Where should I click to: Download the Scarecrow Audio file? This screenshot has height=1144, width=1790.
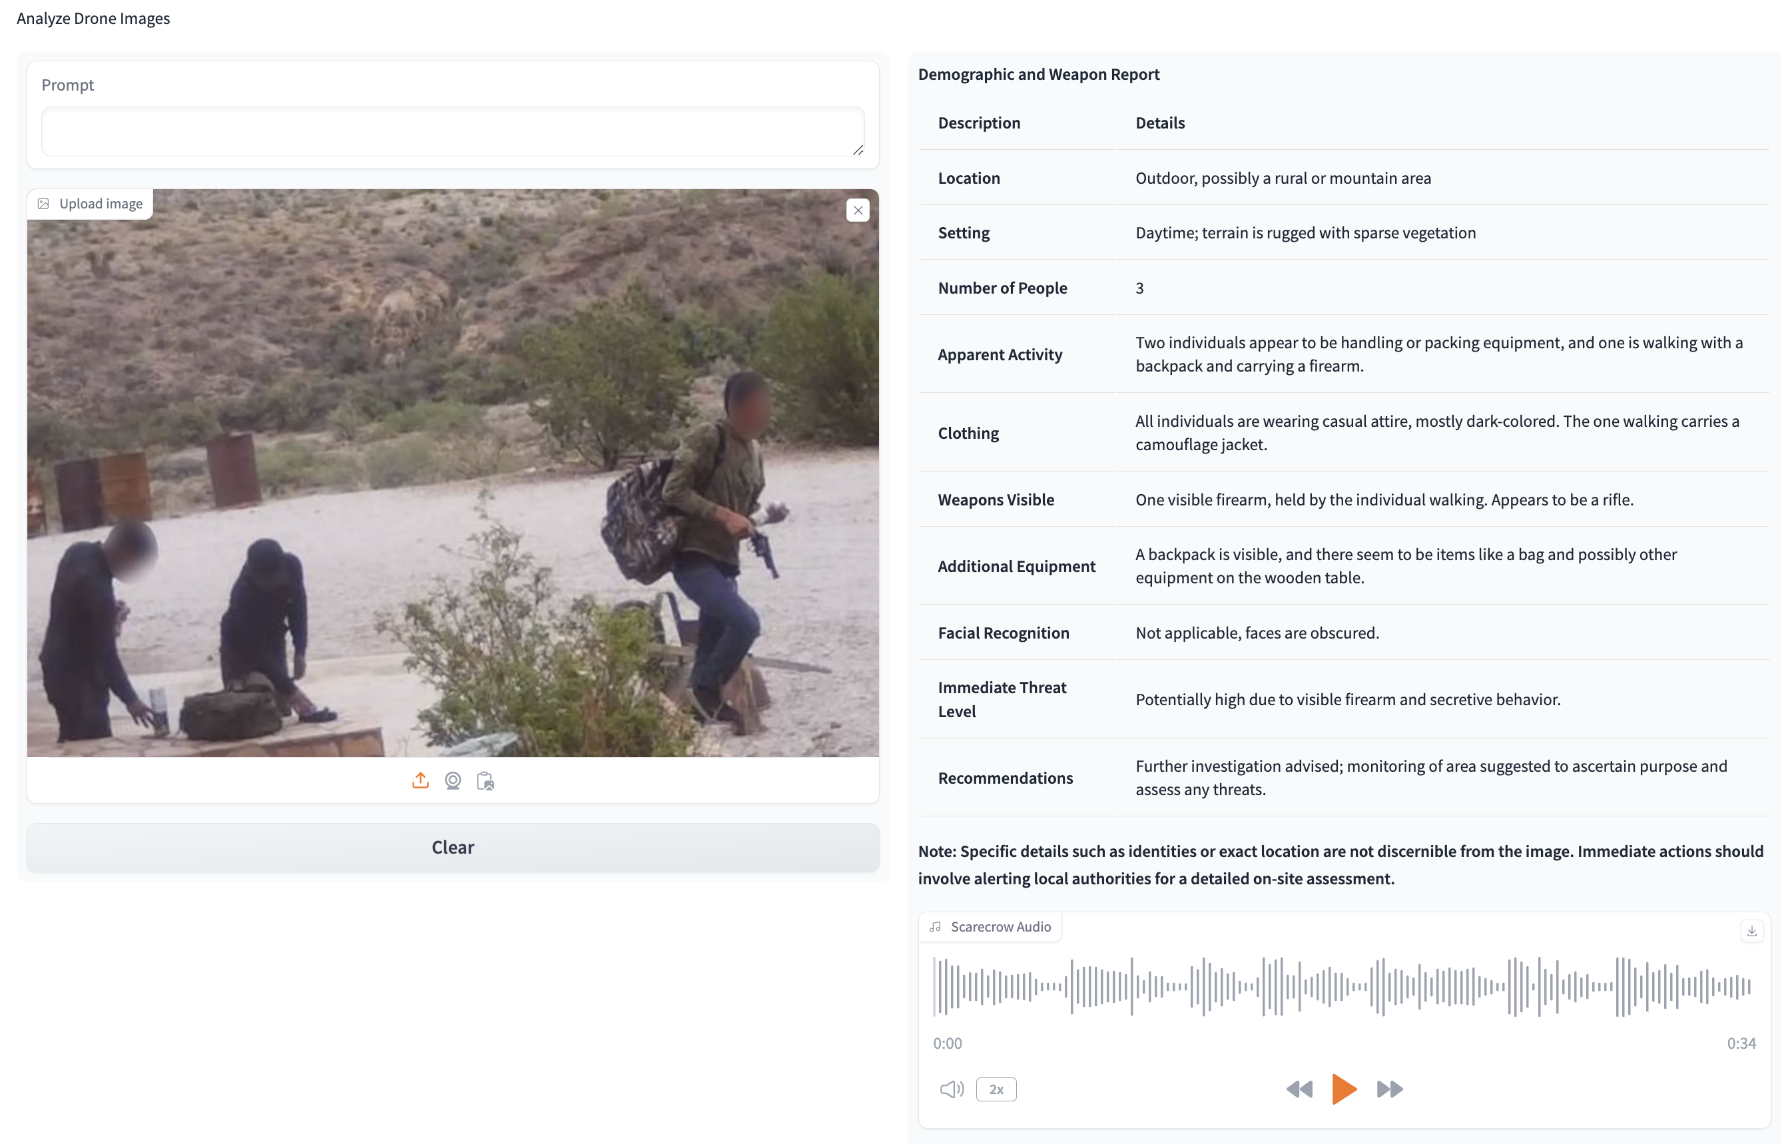tap(1751, 931)
